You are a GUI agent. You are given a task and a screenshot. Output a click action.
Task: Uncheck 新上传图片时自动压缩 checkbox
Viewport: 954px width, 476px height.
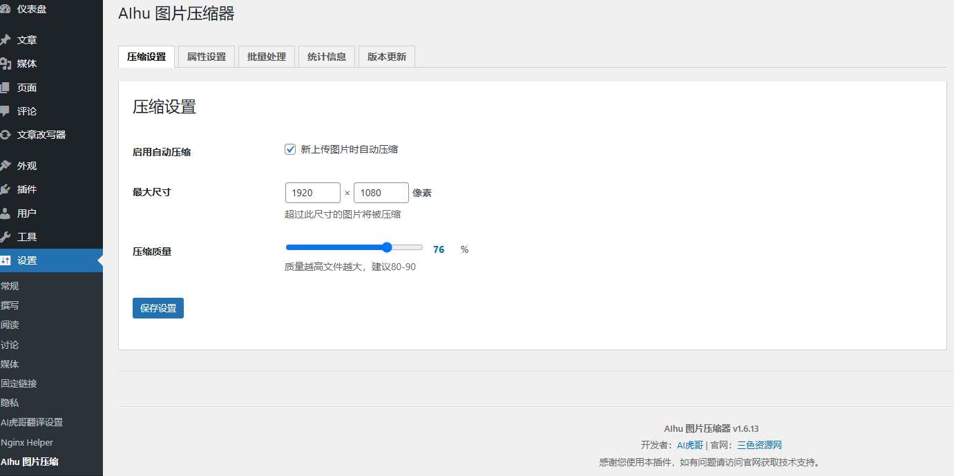289,149
